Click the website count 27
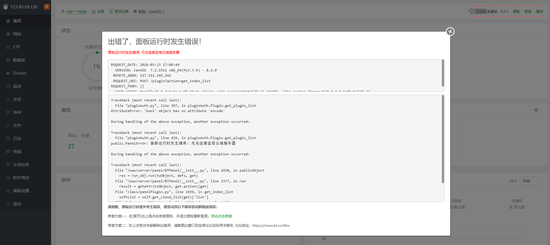The width and height of the screenshot is (550, 245). click(71, 146)
